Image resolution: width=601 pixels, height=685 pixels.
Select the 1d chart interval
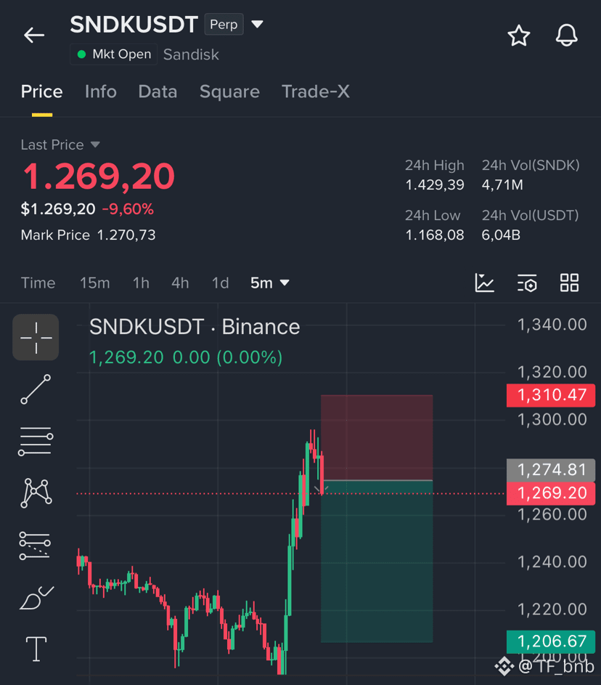click(x=220, y=283)
